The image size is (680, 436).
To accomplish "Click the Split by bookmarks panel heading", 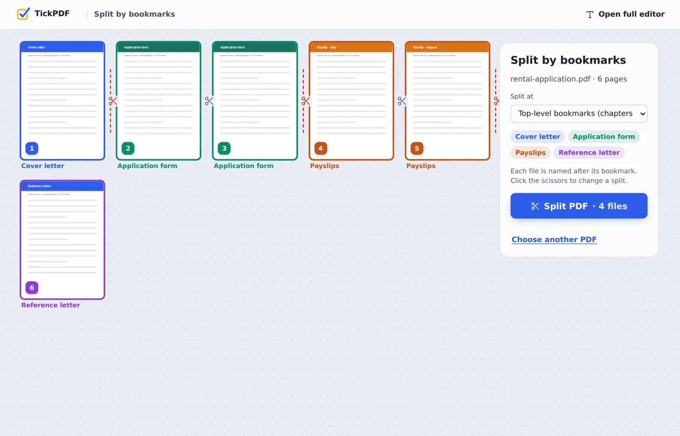I will pyautogui.click(x=568, y=60).
